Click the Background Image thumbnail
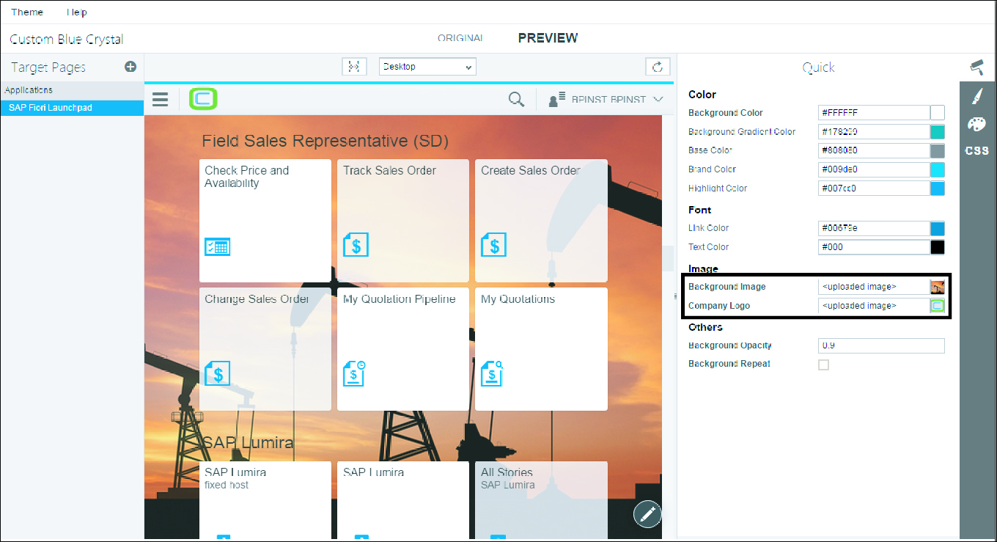 tap(938, 287)
